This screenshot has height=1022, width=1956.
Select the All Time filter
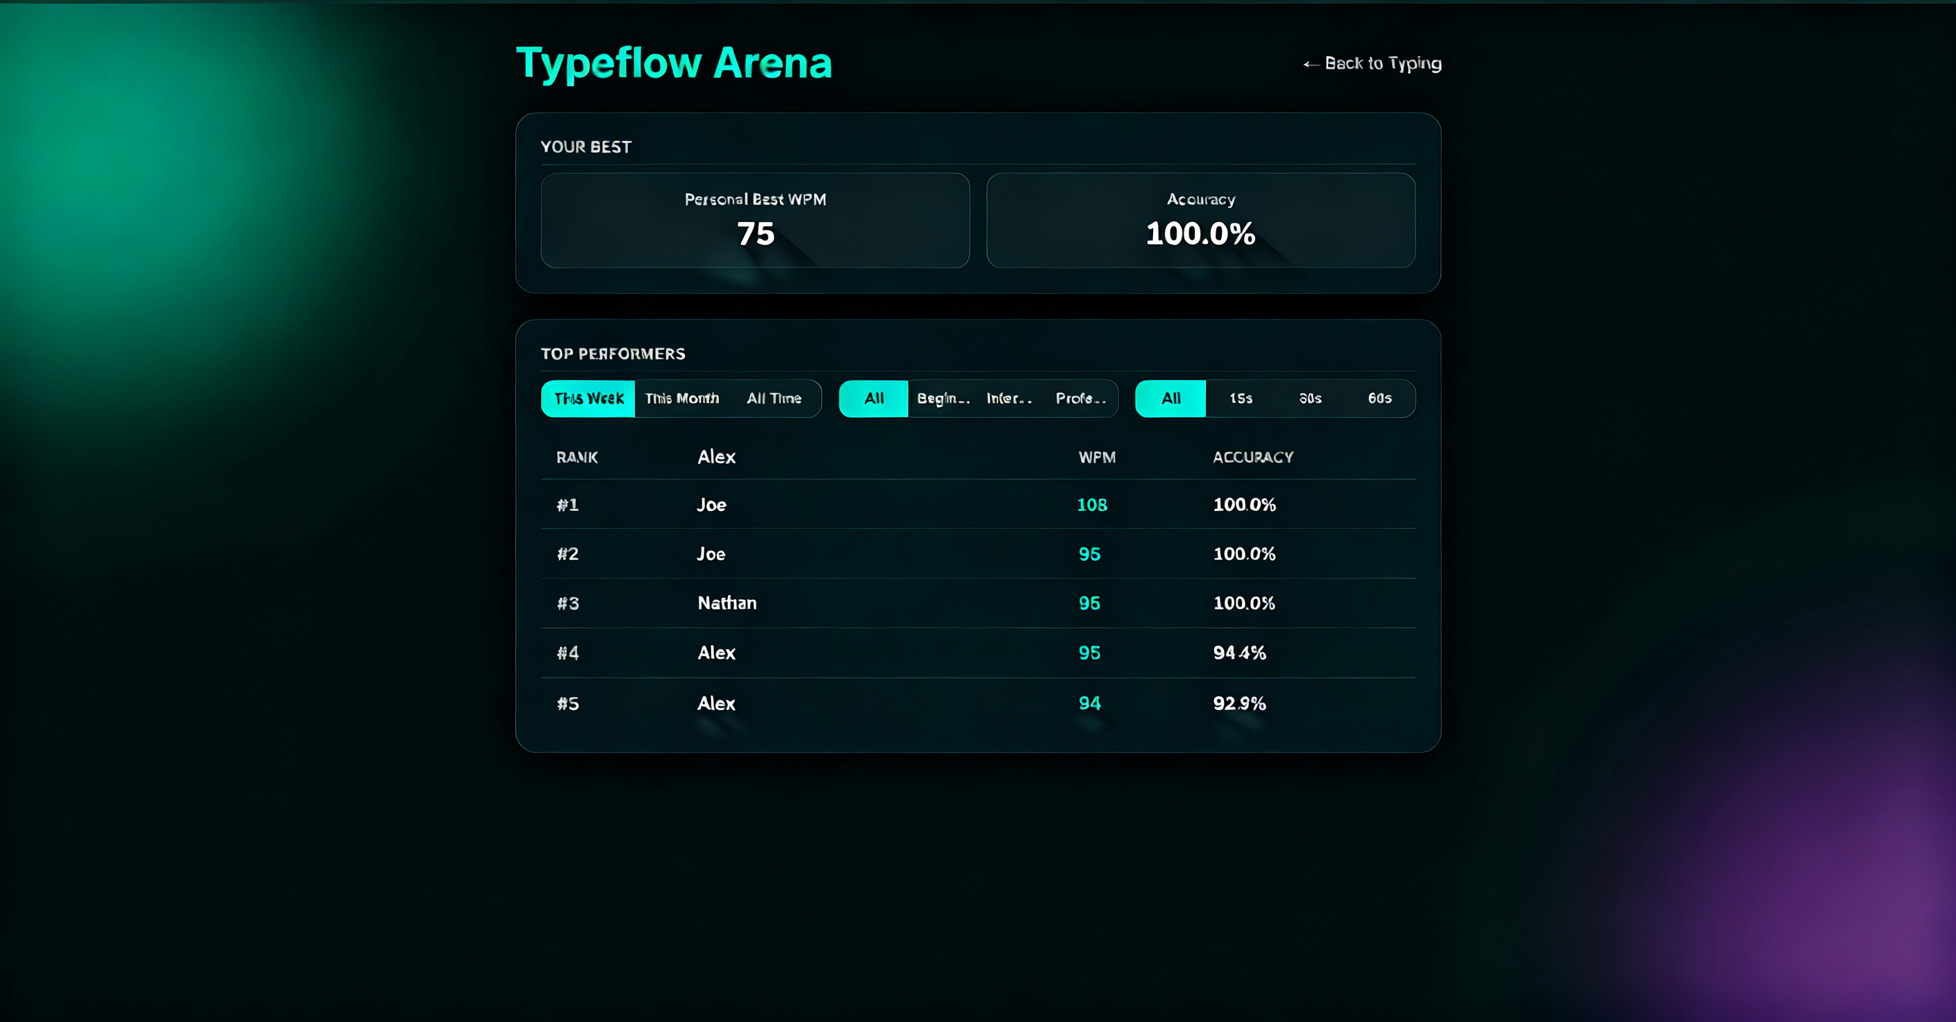point(774,399)
